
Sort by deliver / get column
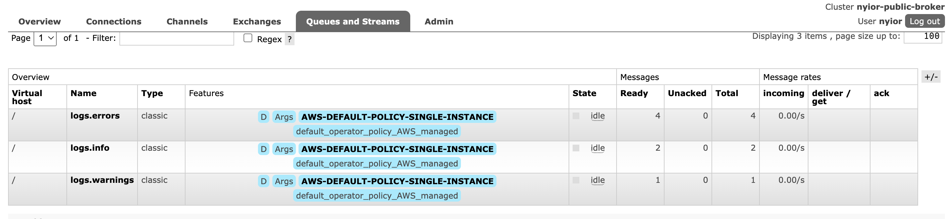click(x=831, y=97)
